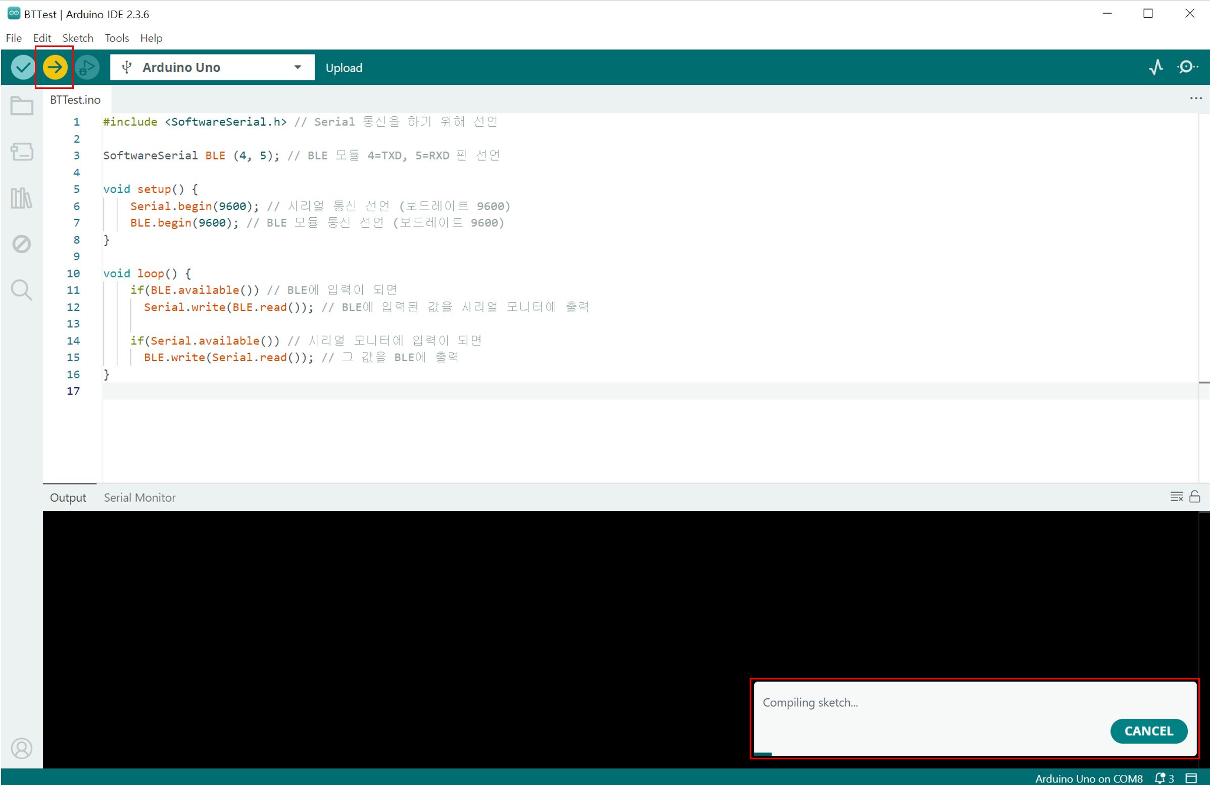Open the Debug panel in the sidebar
This screenshot has width=1210, height=785.
(x=22, y=244)
